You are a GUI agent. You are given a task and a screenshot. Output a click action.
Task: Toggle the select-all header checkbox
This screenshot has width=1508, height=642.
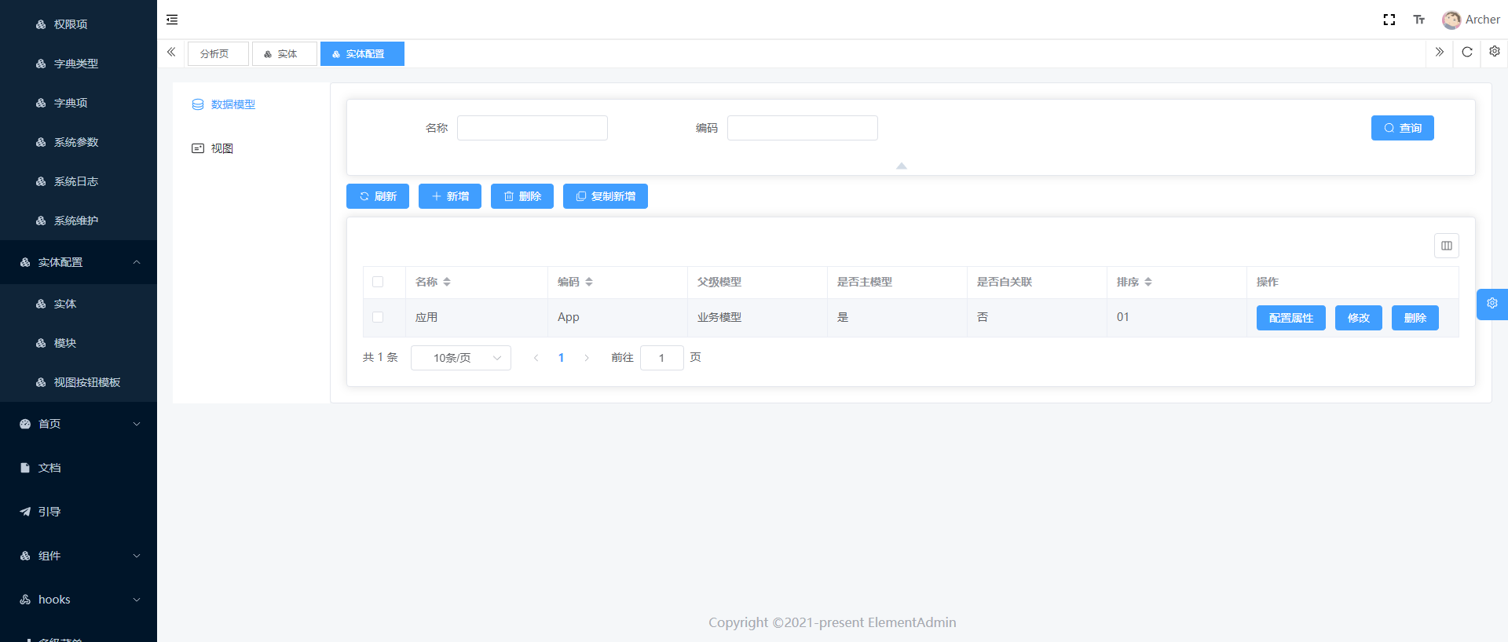click(x=378, y=282)
